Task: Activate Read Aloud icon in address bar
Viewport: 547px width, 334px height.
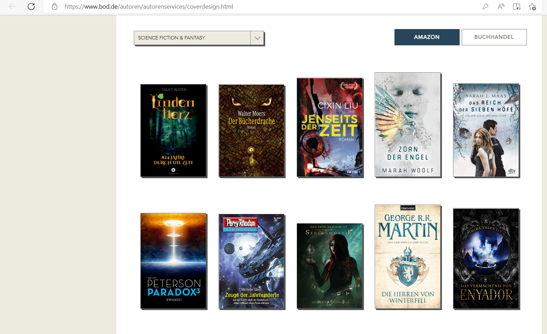Action: point(501,6)
